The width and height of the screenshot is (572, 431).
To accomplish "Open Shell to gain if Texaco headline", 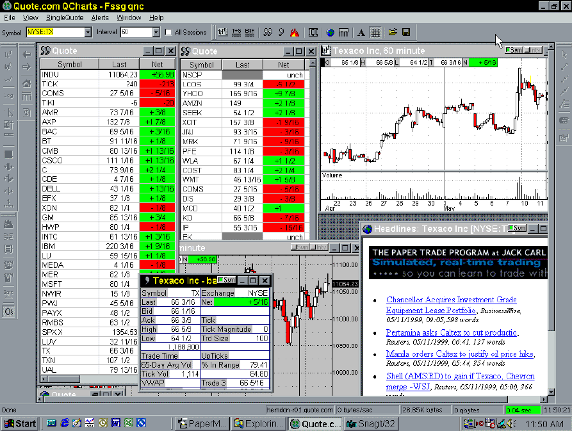I will coord(460,381).
